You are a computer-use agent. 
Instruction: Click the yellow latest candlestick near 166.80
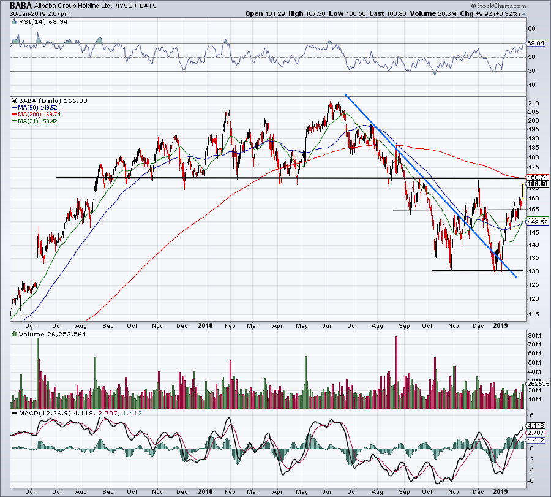point(523,190)
